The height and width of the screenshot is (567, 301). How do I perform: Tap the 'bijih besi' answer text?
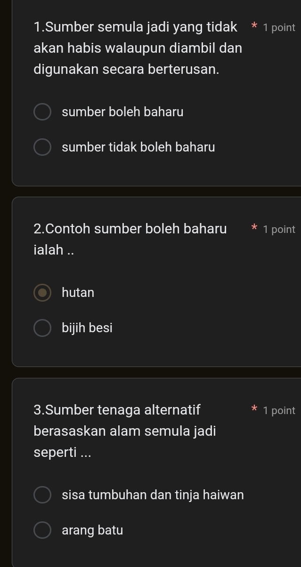87,328
